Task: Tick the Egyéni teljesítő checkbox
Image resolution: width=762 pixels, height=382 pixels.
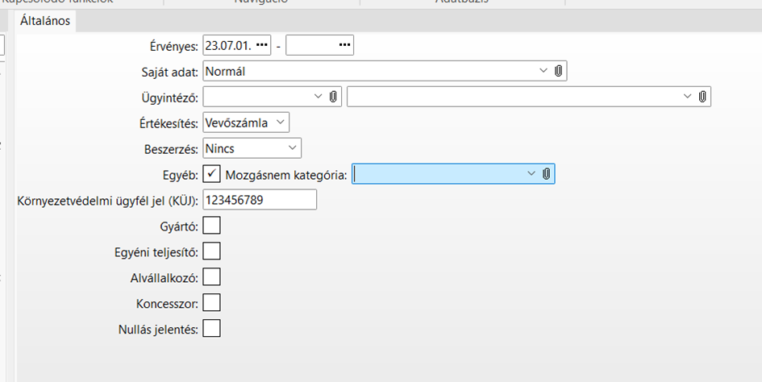Action: 211,251
